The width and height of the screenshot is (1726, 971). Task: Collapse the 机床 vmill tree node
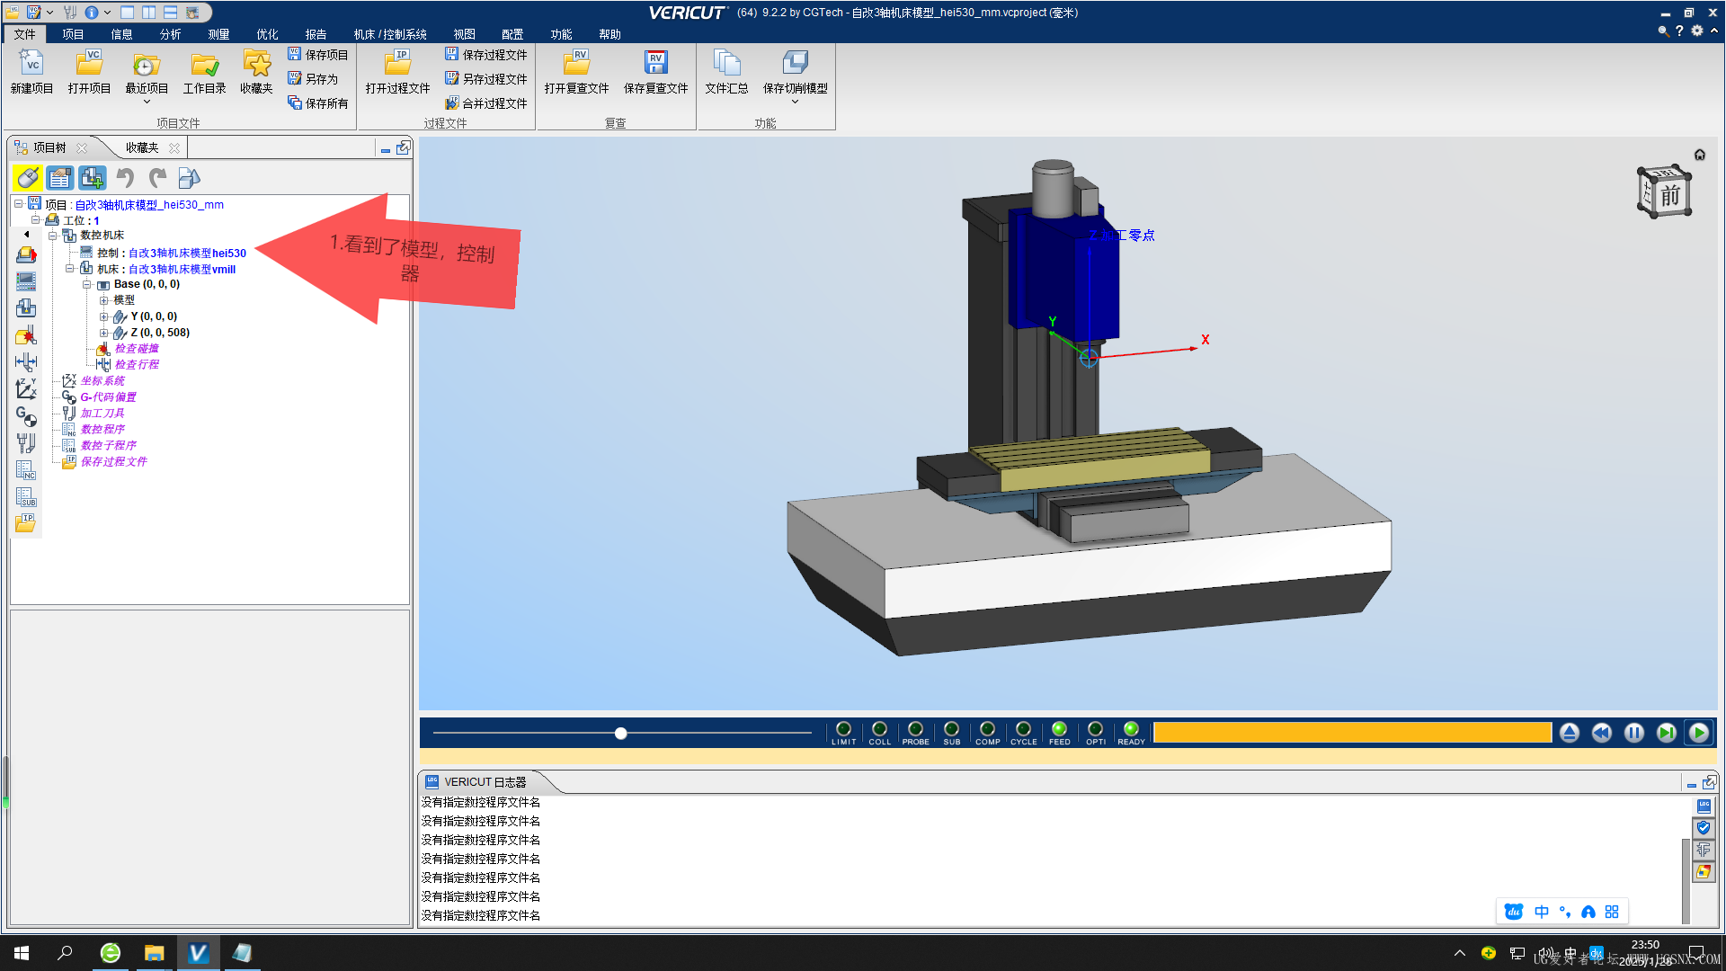pyautogui.click(x=70, y=269)
